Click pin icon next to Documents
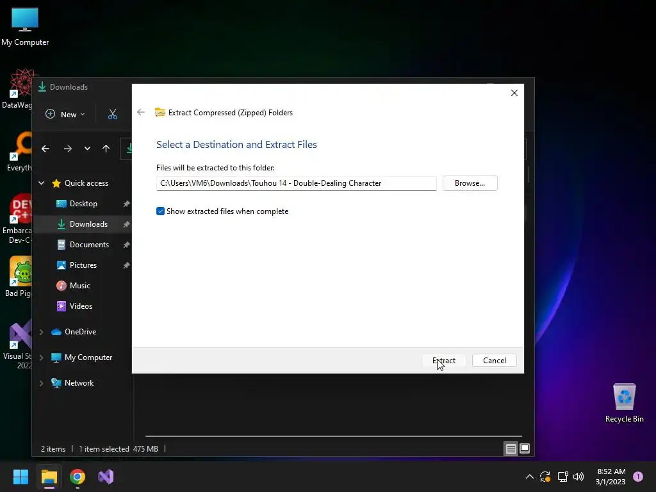This screenshot has width=656, height=492. [x=126, y=245]
